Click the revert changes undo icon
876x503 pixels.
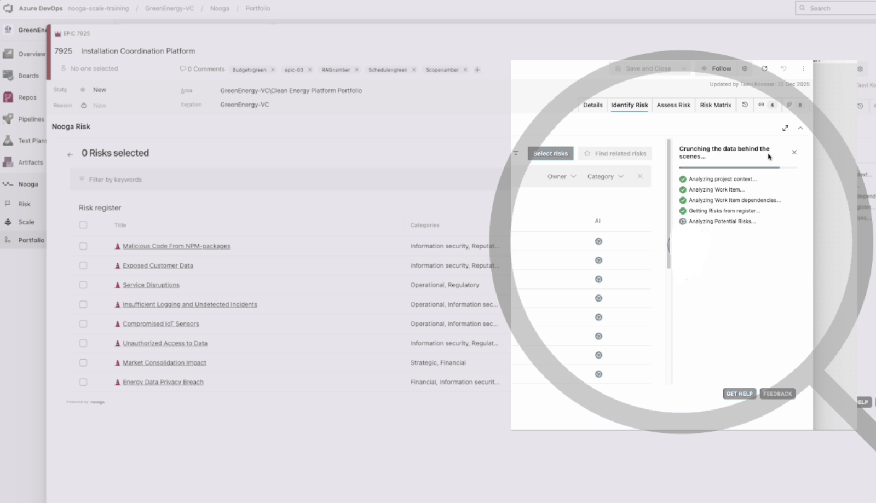783,68
